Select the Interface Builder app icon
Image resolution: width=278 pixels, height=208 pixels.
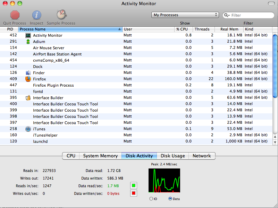[28, 98]
